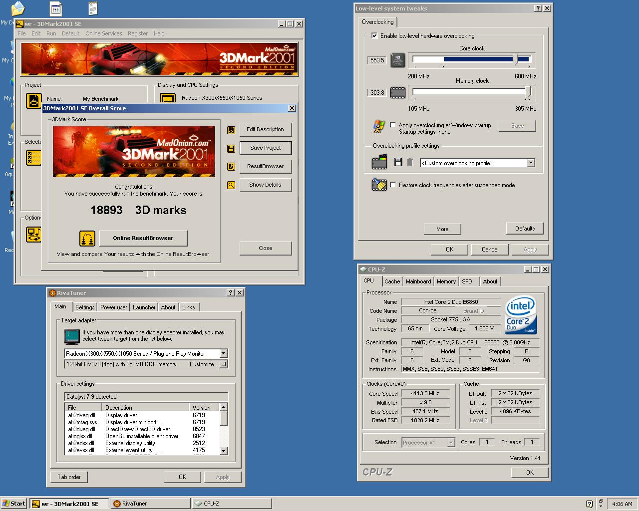Screen dimensions: 639x511
Task: Open the Processor #1 selection dropdown
Action: pyautogui.click(x=451, y=443)
